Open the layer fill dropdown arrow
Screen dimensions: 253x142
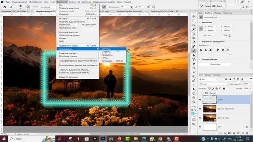click(250, 88)
